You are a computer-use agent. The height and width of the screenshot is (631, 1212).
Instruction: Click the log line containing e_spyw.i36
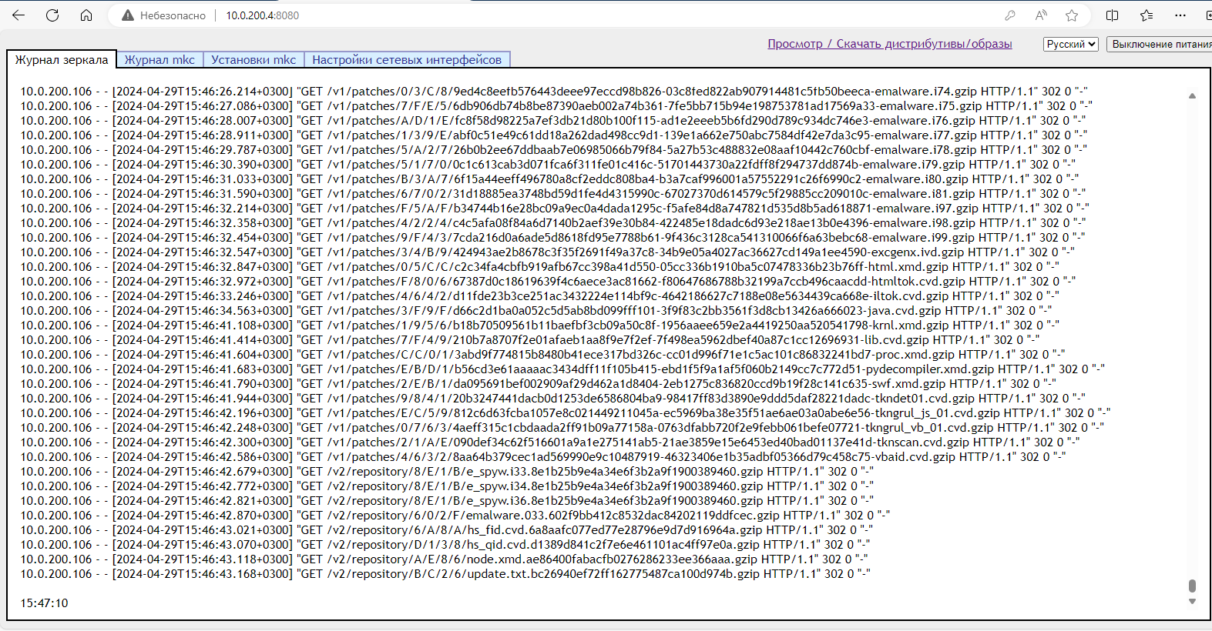click(447, 501)
